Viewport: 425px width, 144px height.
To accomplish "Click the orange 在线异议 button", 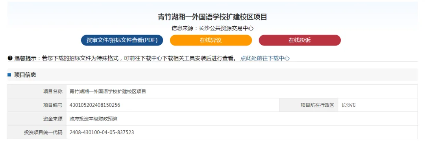I will click(211, 40).
